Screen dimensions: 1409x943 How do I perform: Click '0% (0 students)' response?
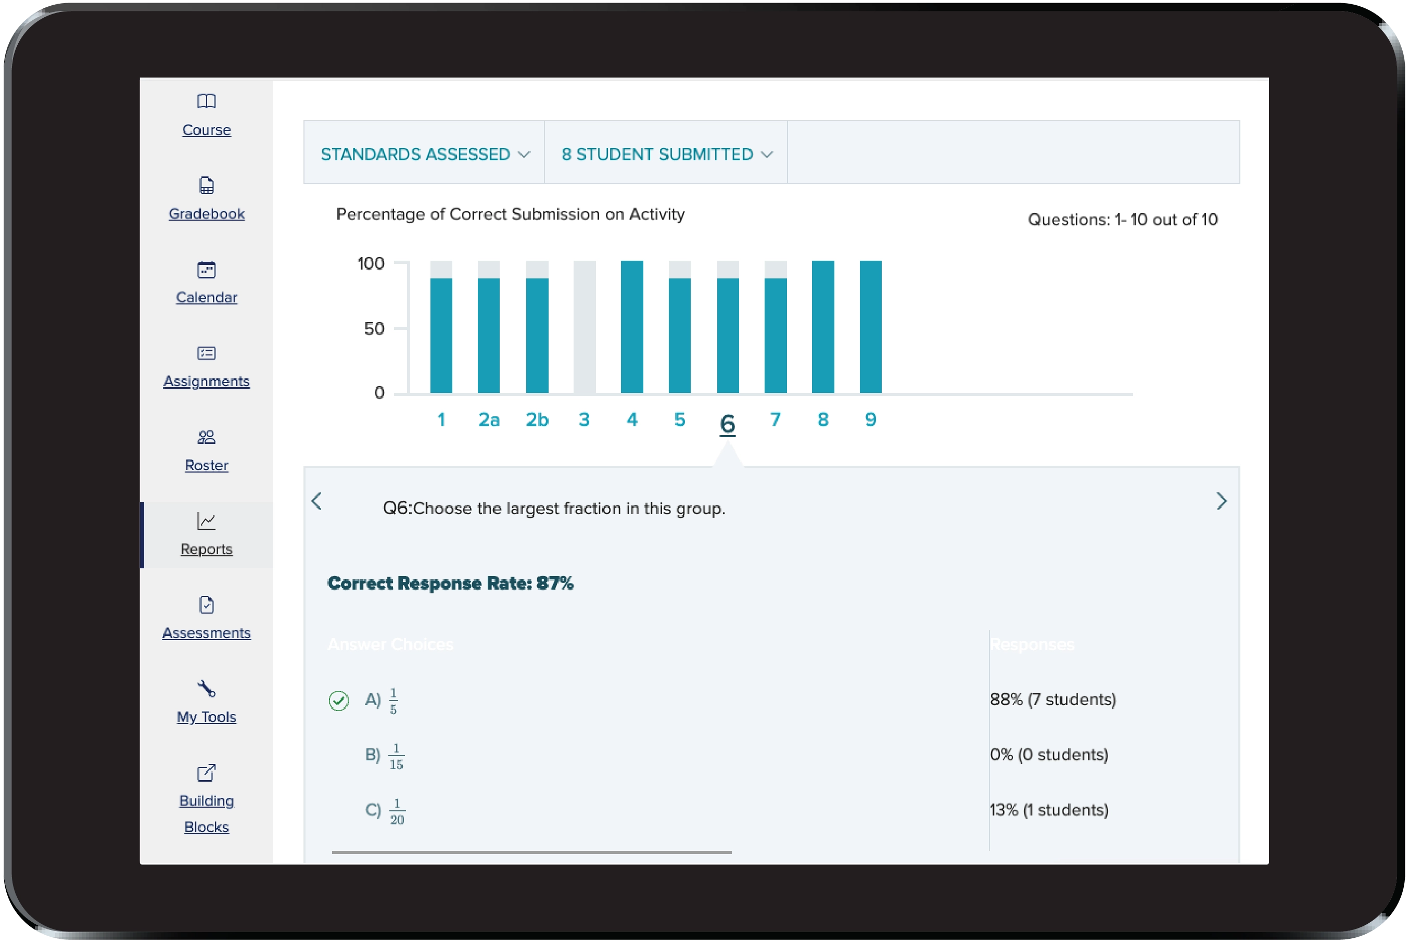click(x=1049, y=755)
